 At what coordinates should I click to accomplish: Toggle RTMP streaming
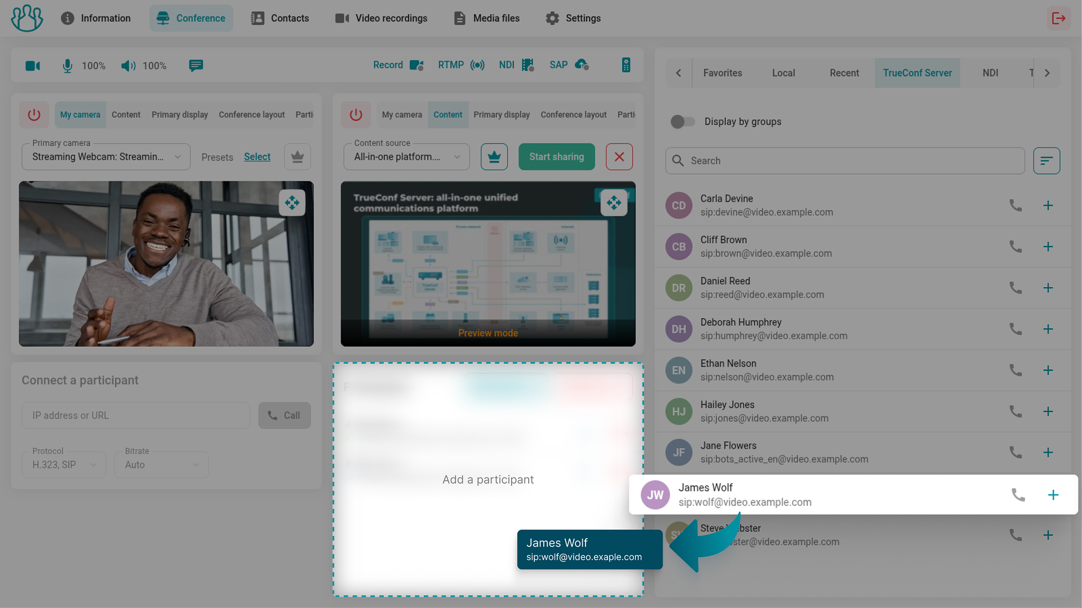(x=461, y=65)
